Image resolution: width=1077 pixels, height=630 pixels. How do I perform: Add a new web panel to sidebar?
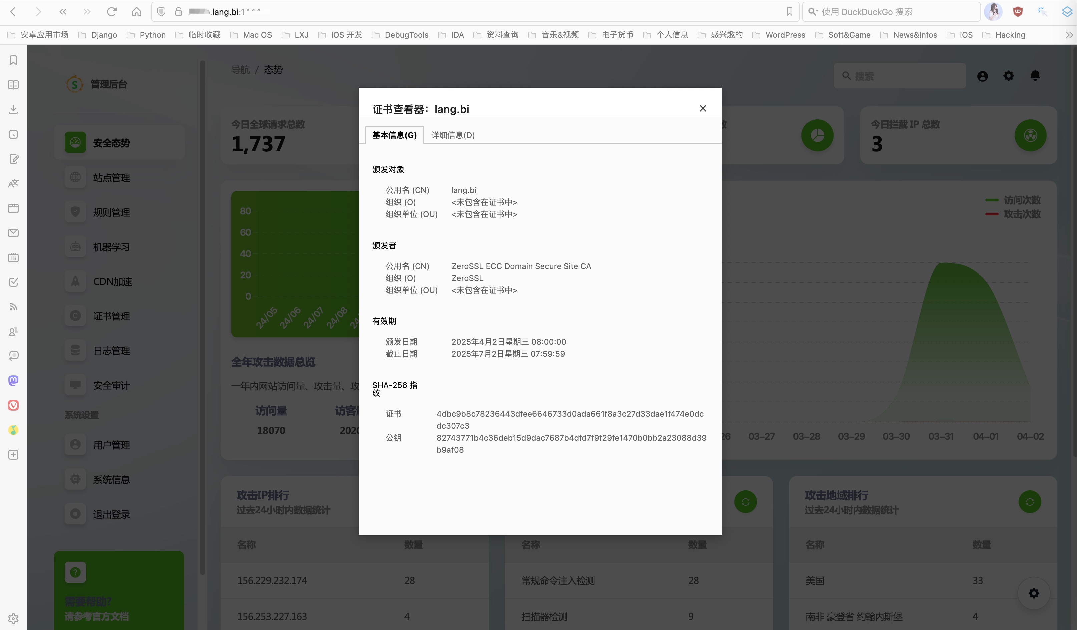13,455
